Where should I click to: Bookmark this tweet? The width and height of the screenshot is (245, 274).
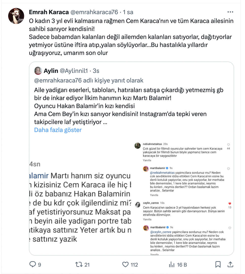point(218,265)
